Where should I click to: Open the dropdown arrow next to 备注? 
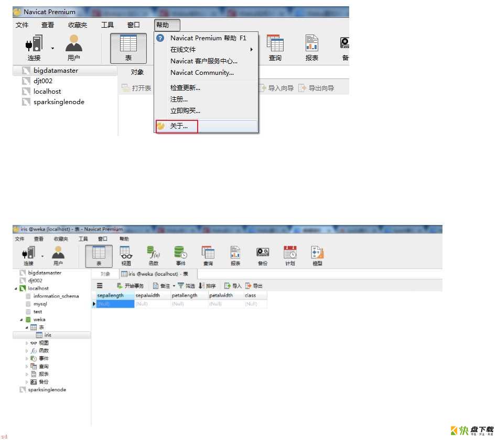pos(174,286)
